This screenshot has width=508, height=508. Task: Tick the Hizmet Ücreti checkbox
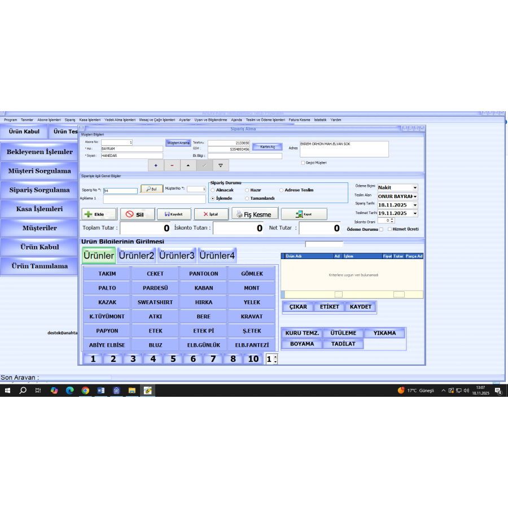point(389,229)
